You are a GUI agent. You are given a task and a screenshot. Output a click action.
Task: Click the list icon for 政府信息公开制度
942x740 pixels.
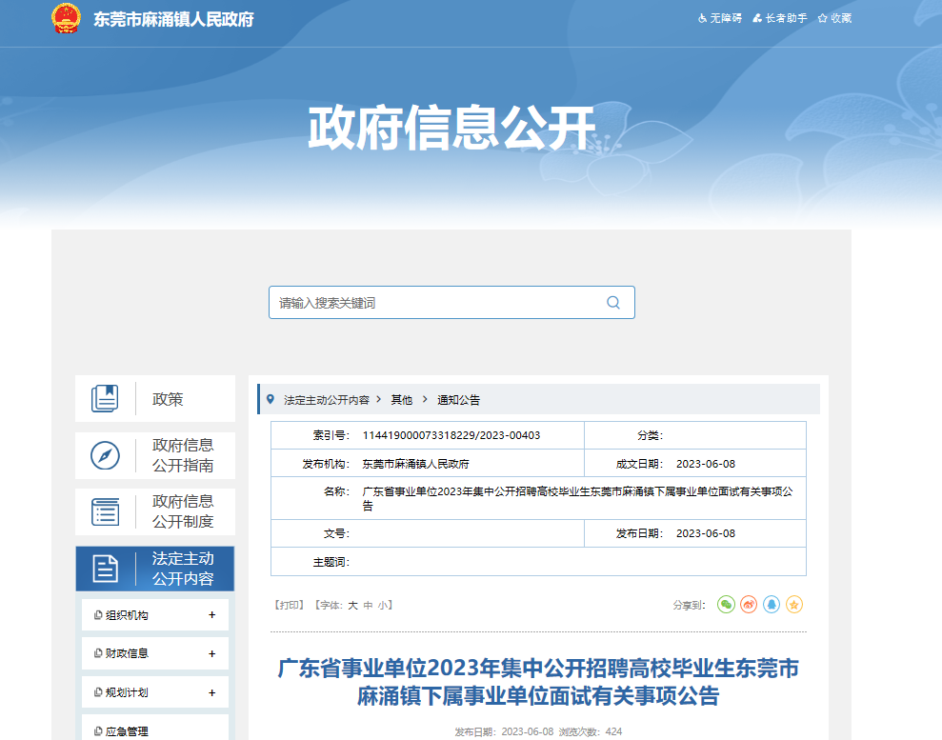[x=105, y=511]
